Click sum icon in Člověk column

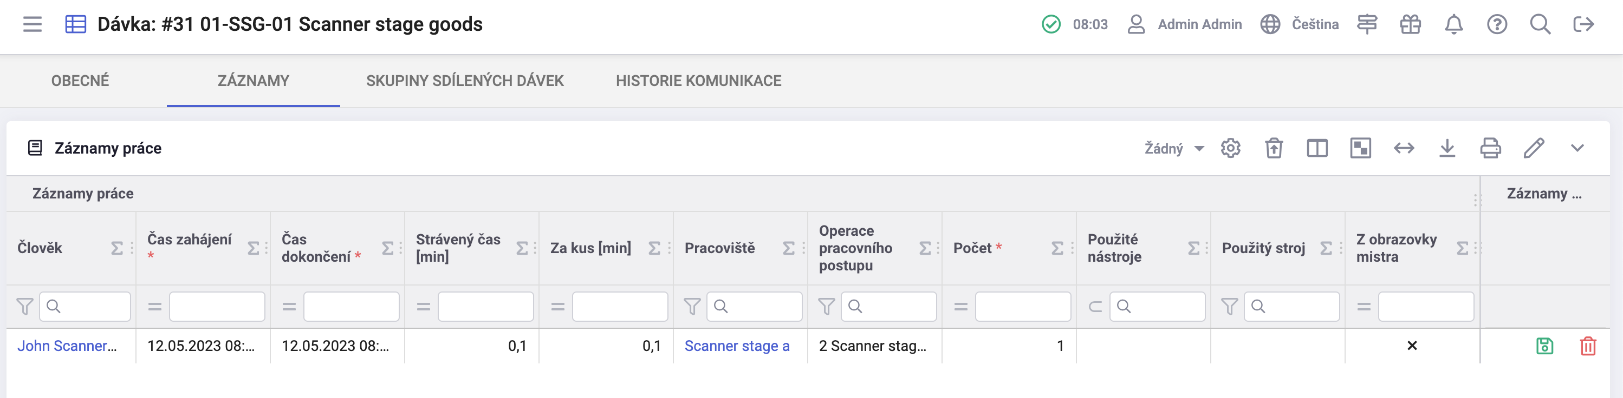click(117, 248)
